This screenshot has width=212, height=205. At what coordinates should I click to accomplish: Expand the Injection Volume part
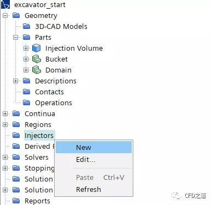(x=26, y=49)
